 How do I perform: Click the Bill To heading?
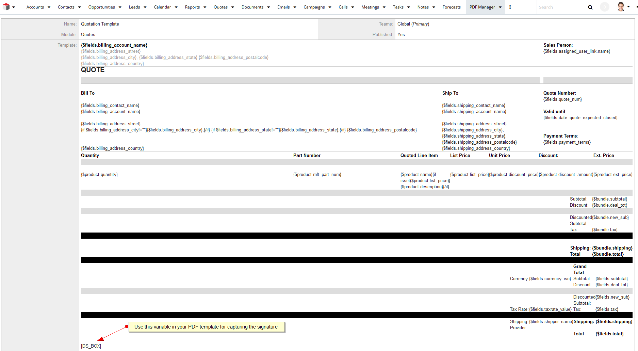tap(88, 93)
